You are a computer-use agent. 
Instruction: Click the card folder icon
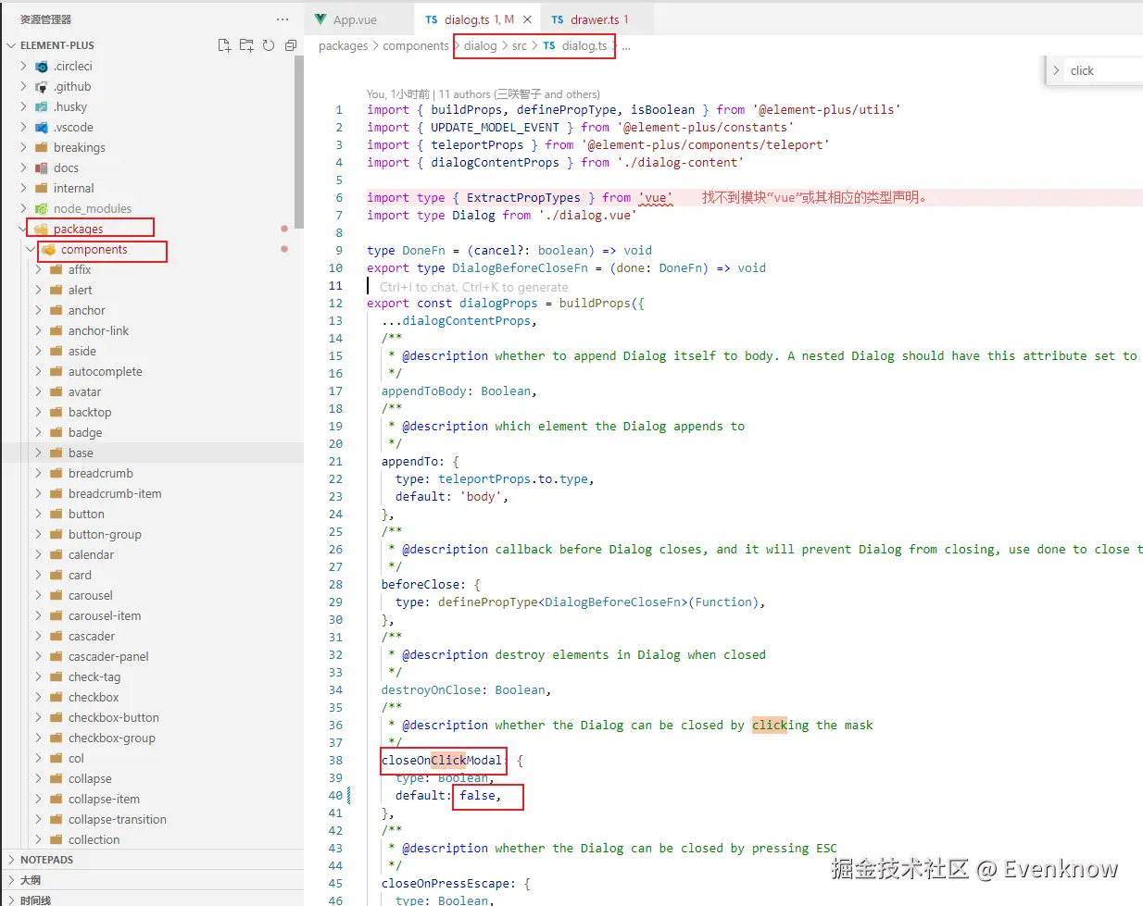click(x=56, y=575)
